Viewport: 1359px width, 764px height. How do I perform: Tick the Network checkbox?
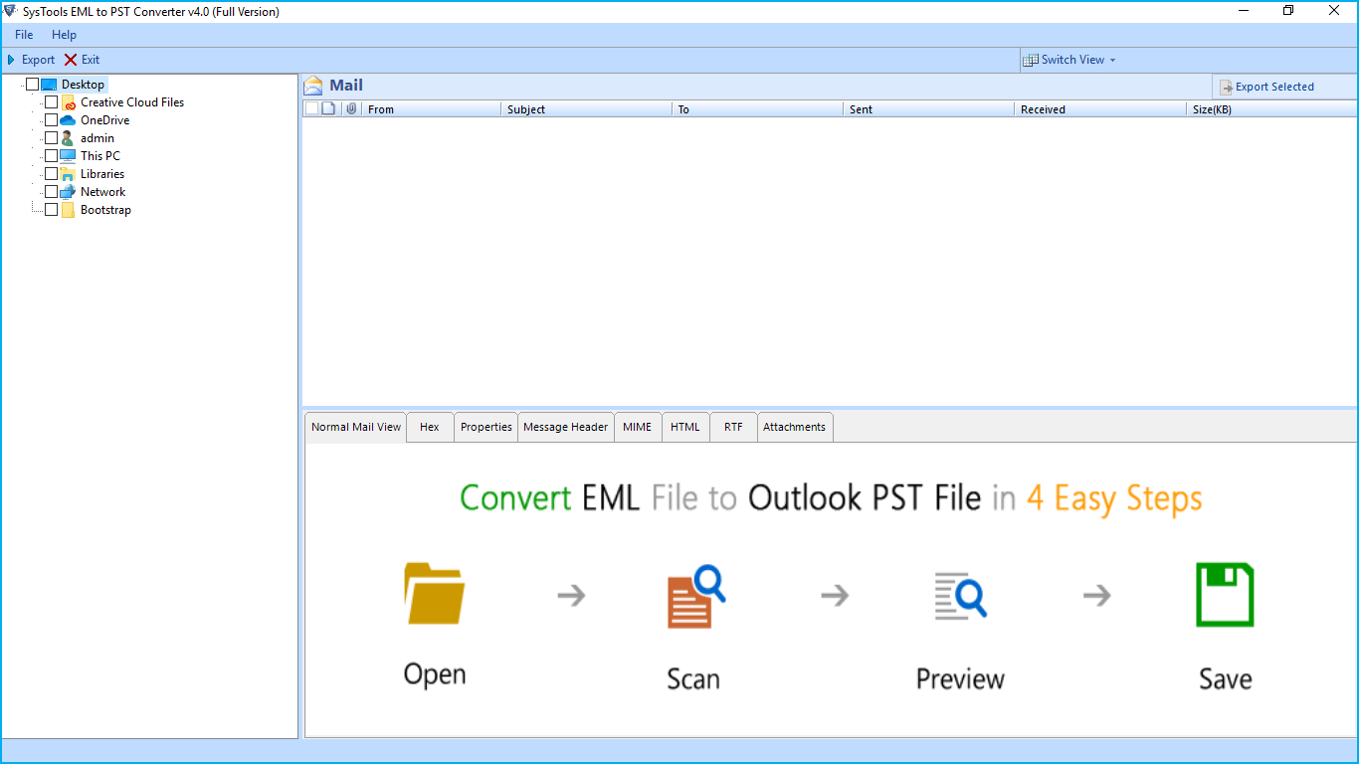[52, 192]
